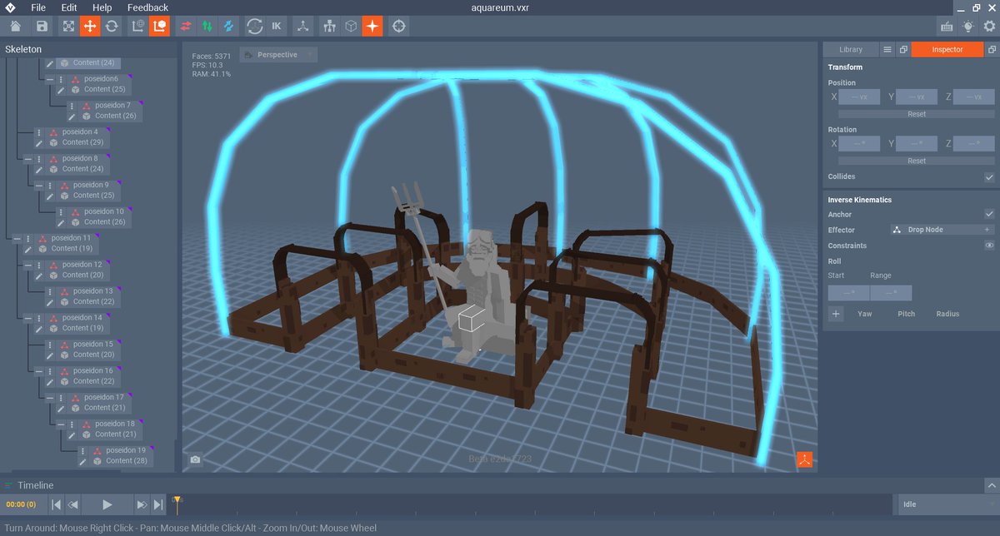Click the skeleton hierarchy icon in toolbar
This screenshot has width=1000, height=536.
[x=330, y=27]
